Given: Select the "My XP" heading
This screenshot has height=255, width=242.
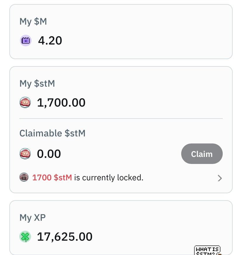Looking at the screenshot, I should coord(32,218).
